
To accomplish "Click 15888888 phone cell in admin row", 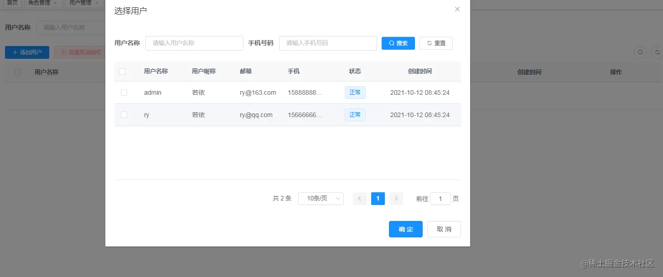I will coord(305,92).
